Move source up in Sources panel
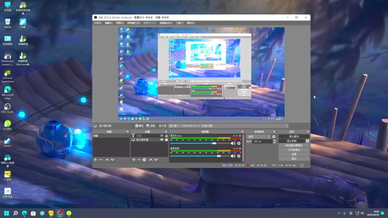 [x=150, y=160]
